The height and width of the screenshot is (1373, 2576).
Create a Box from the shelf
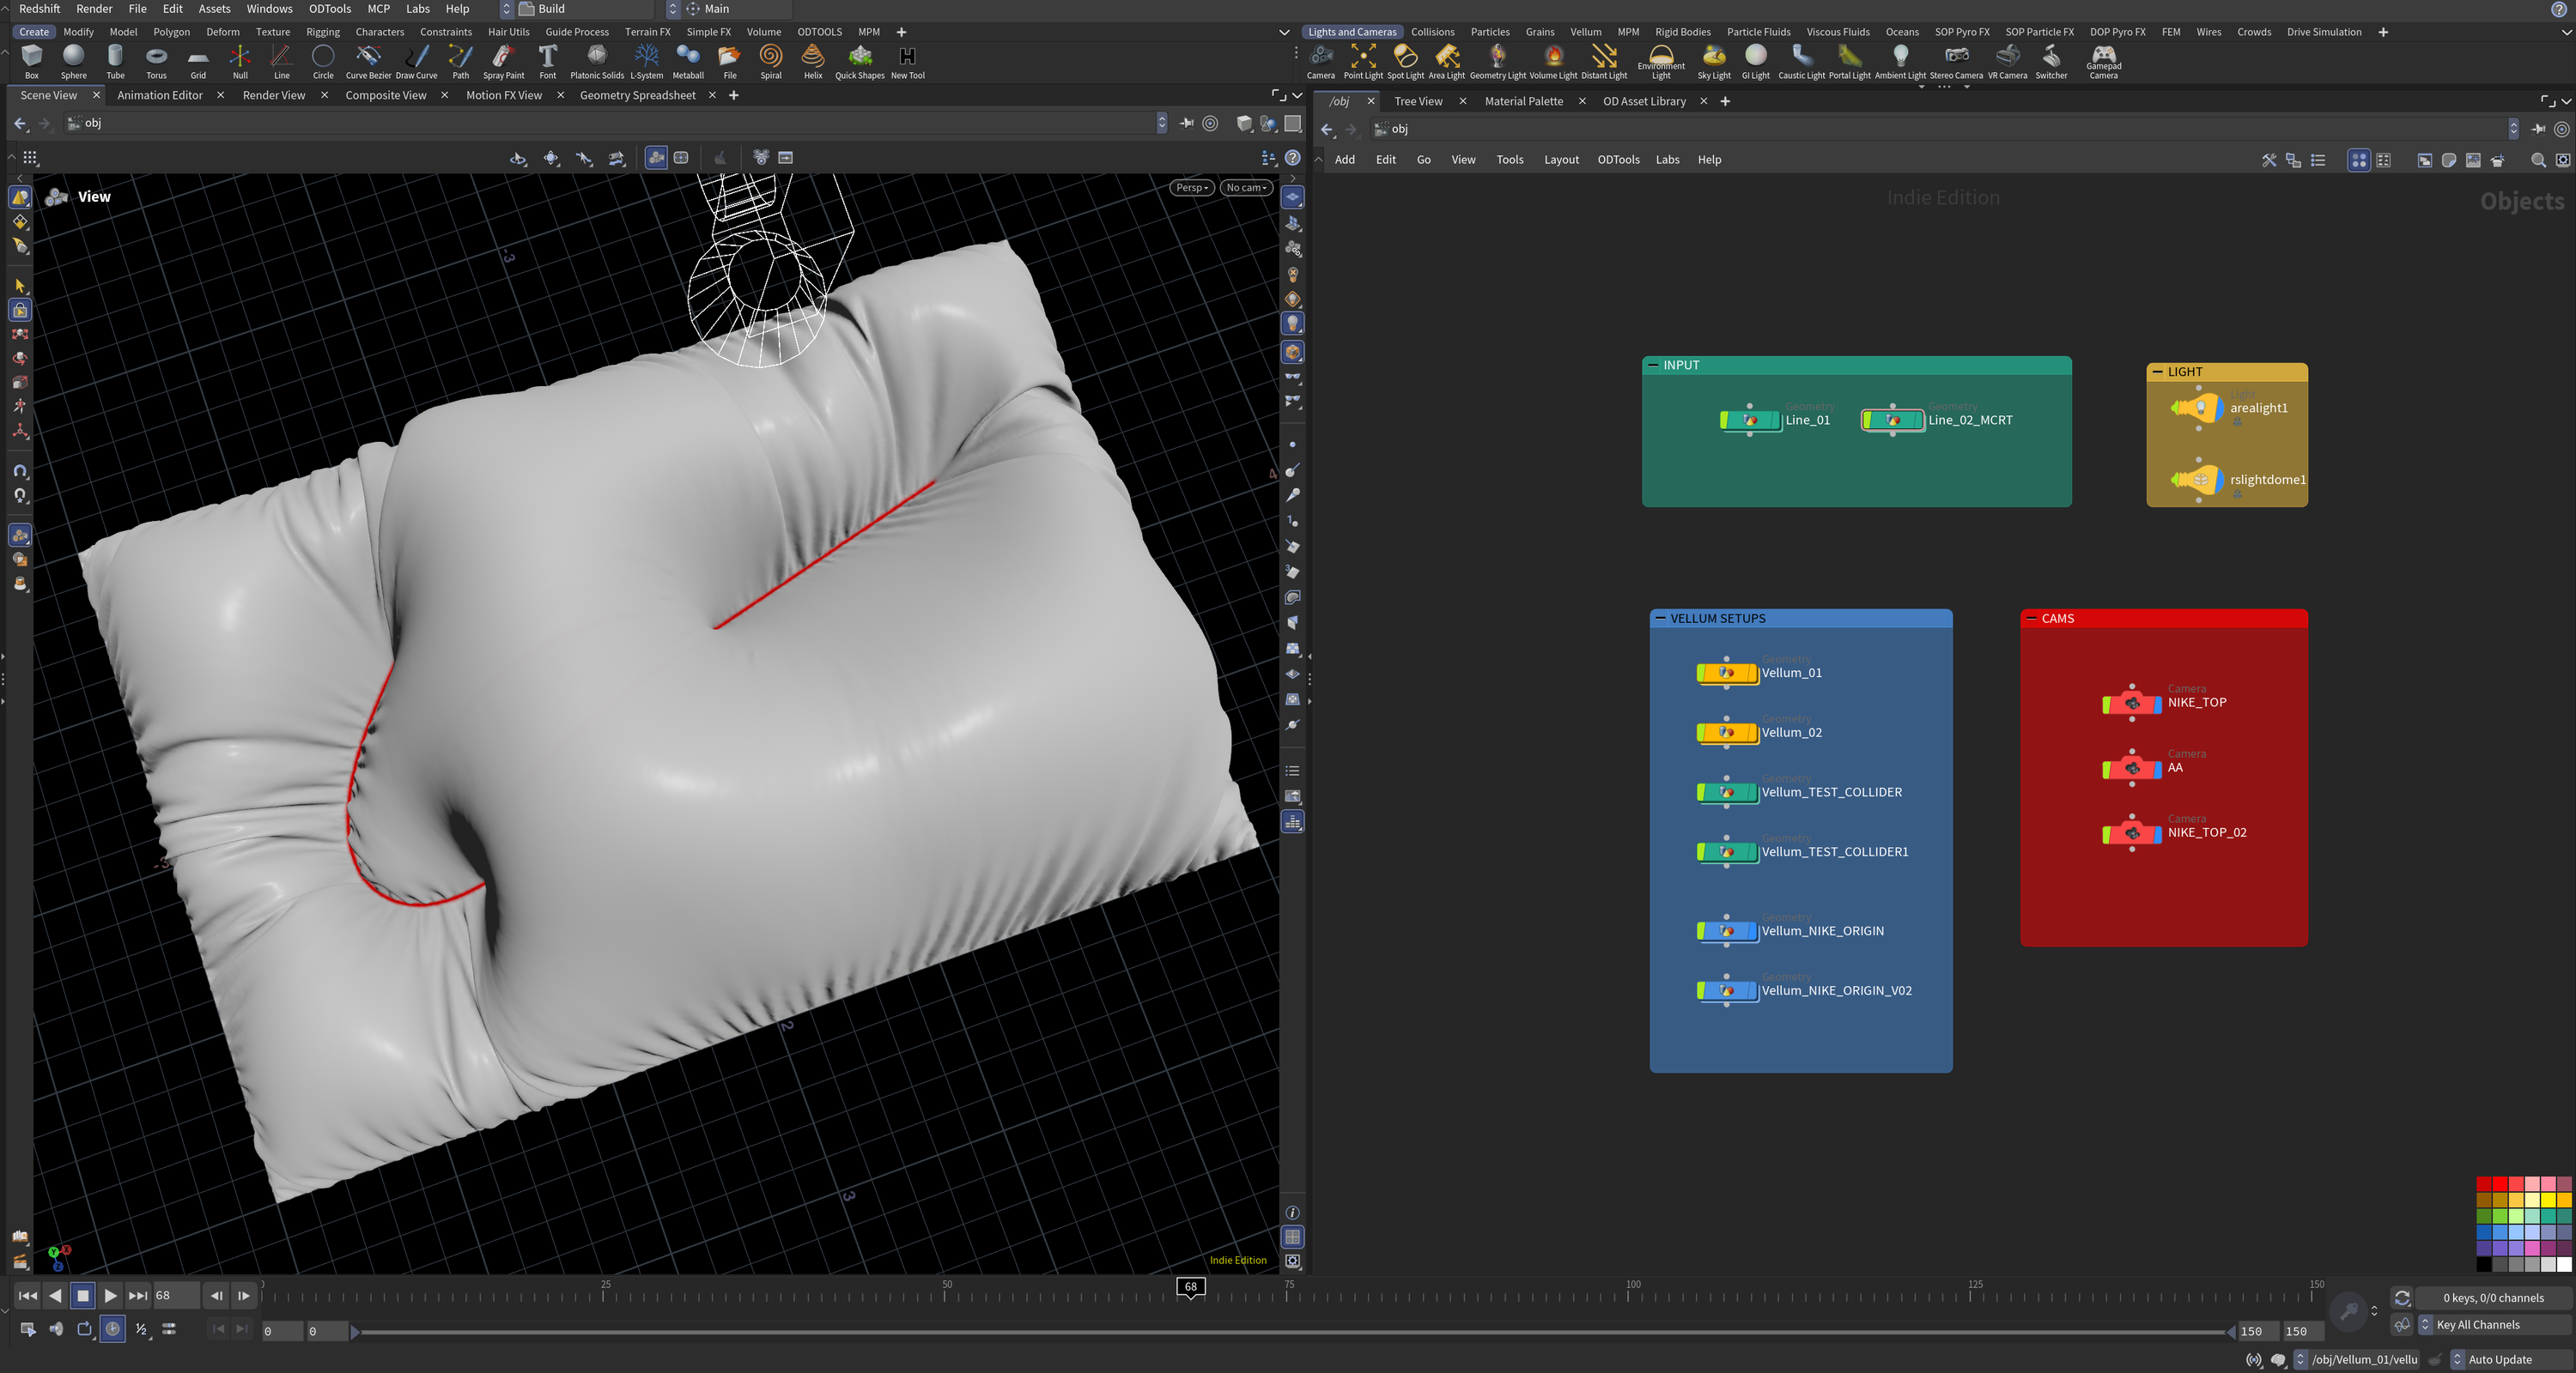click(32, 61)
